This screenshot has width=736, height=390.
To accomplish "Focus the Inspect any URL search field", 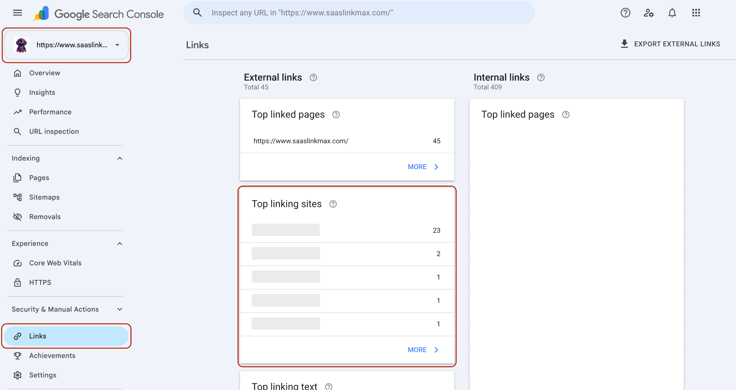I will pos(359,13).
